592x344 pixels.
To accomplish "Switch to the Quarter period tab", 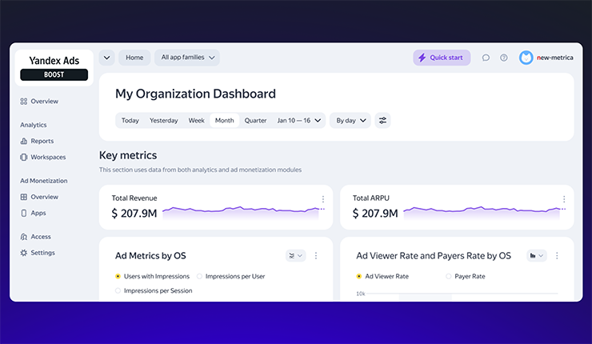I will (x=255, y=121).
